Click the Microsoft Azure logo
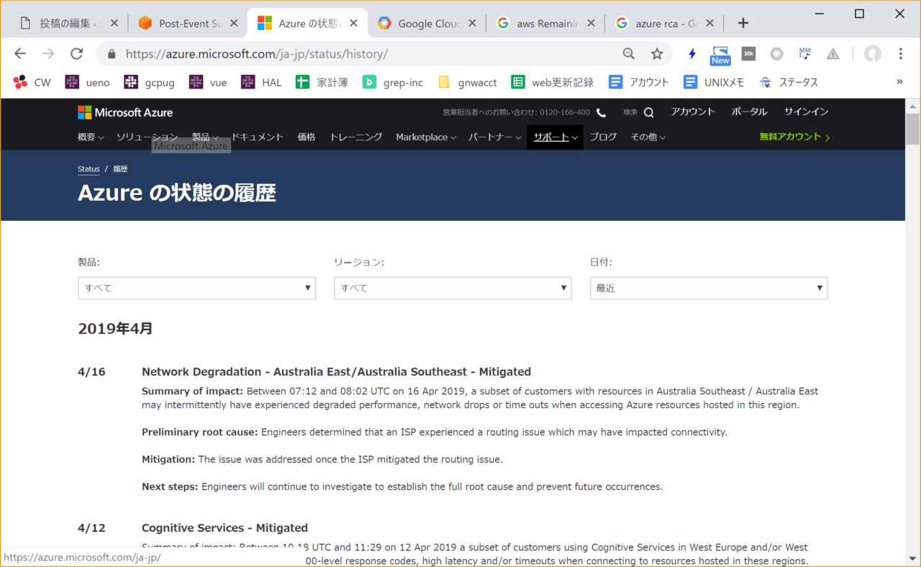This screenshot has height=567, width=921. click(x=125, y=112)
